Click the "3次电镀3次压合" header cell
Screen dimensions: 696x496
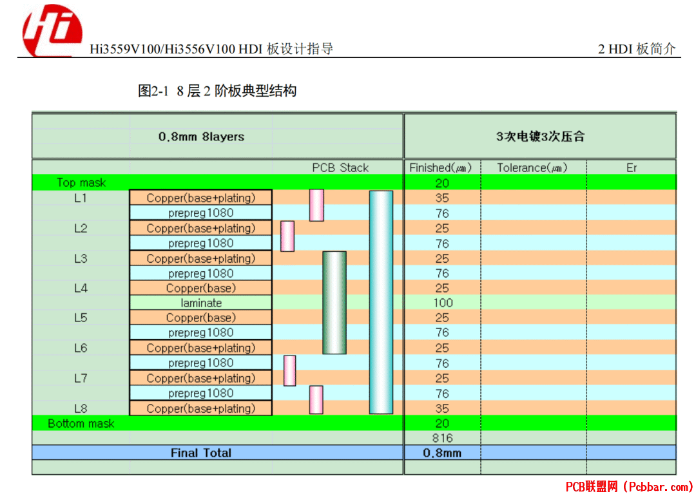(x=540, y=137)
